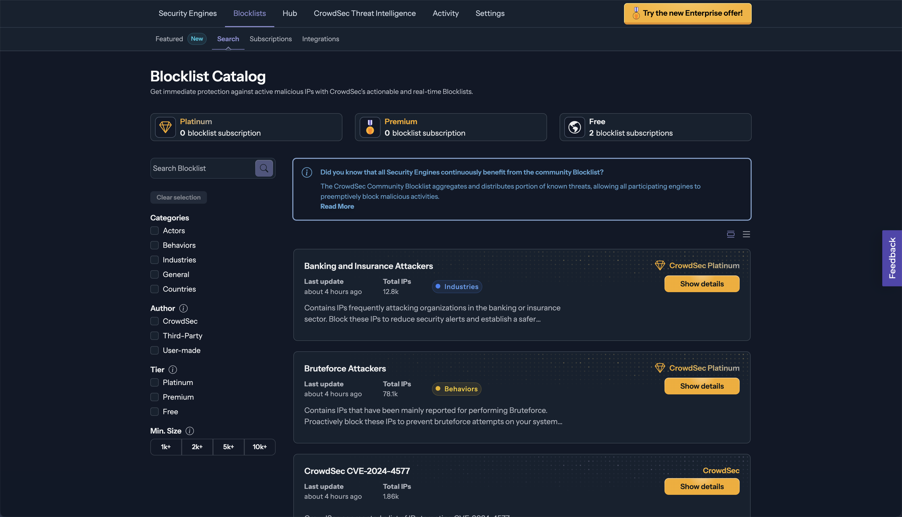The width and height of the screenshot is (902, 517).
Task: Select the 5k+ minimum size option
Action: coord(228,447)
